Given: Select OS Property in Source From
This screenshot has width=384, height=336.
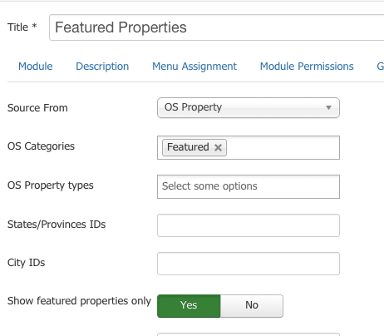Looking at the screenshot, I should [x=249, y=107].
